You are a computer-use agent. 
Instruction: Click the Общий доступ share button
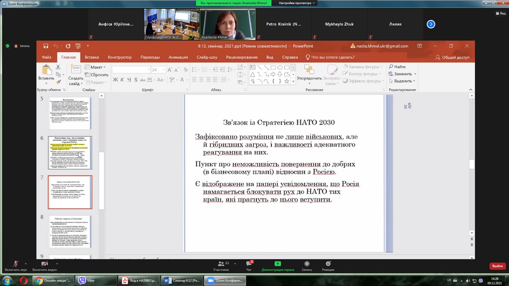coord(452,57)
